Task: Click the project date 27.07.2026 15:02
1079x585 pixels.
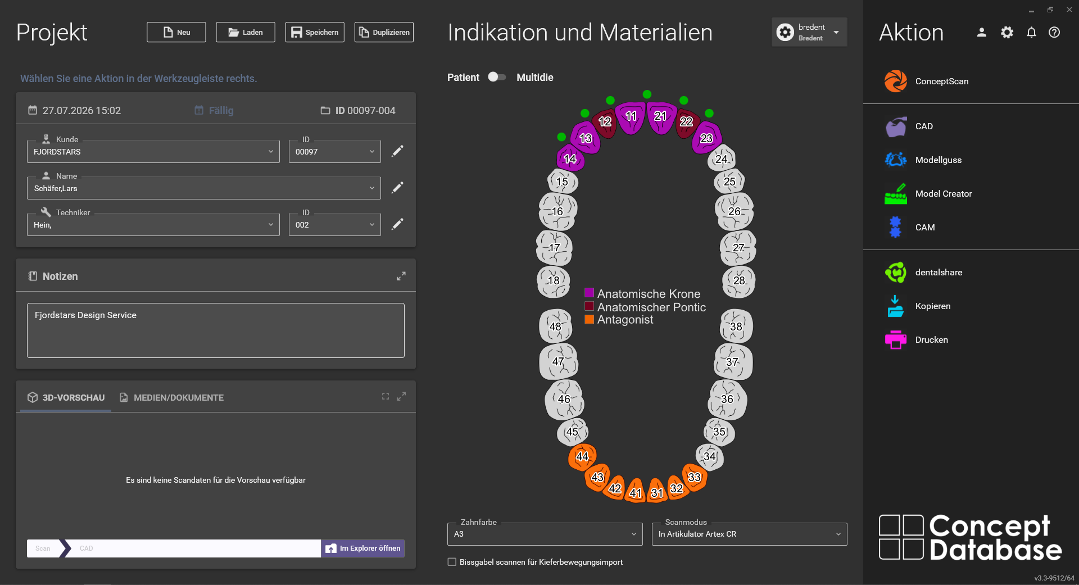Action: click(x=75, y=111)
